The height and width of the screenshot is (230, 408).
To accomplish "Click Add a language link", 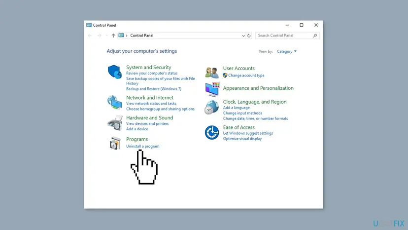I will pyautogui.click(x=236, y=108).
